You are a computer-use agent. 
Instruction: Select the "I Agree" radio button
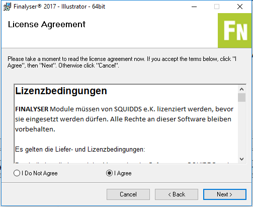point(119,173)
